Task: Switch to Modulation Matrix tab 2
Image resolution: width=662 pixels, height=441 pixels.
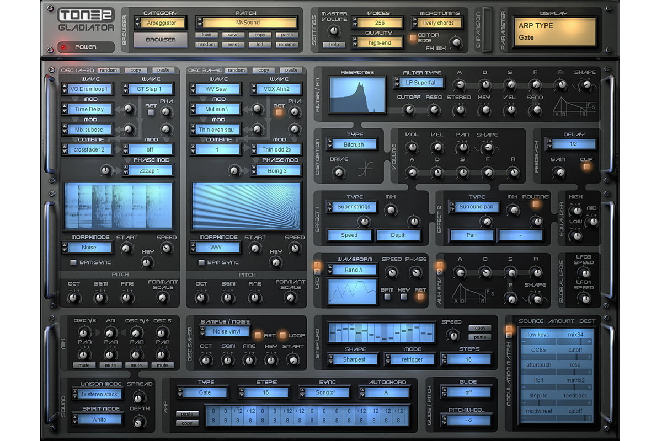Action: tap(509, 335)
